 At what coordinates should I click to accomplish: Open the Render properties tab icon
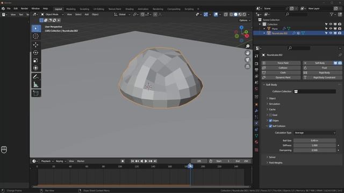pos(256,63)
